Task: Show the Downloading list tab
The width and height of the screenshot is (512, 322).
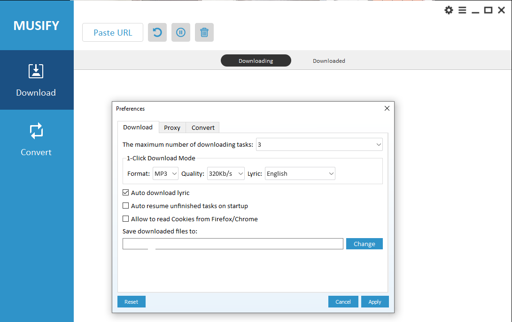Action: pos(256,60)
